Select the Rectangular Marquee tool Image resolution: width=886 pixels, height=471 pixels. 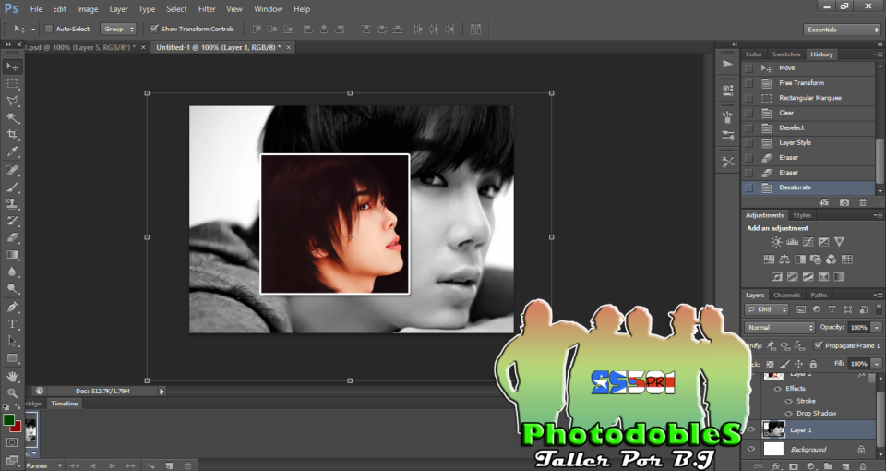[x=12, y=84]
